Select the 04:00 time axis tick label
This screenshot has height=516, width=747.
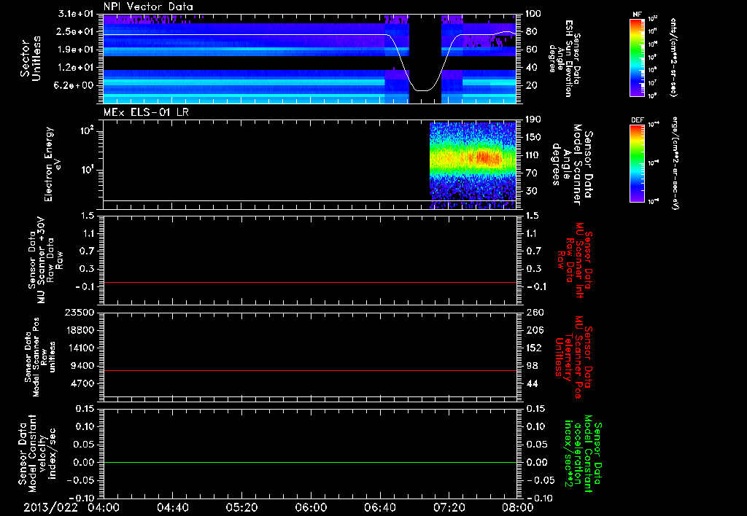tap(104, 507)
